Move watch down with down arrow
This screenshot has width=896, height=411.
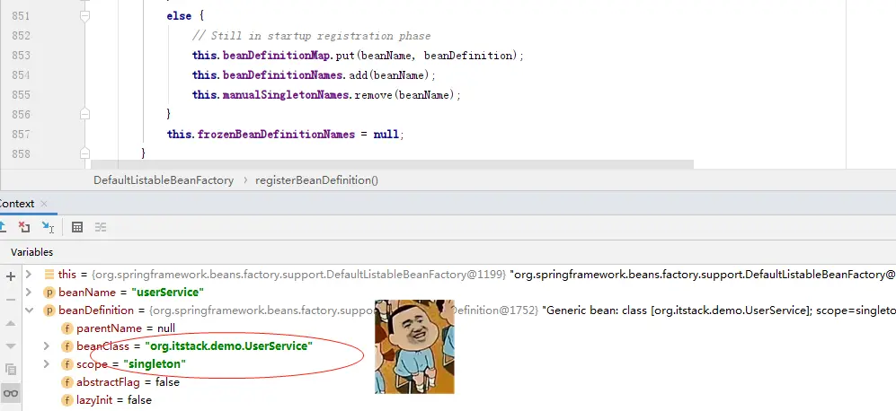pyautogui.click(x=10, y=345)
